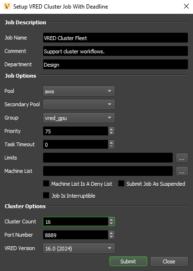The image size is (193, 271).
Task: Click the Close button
Action: [169, 261]
